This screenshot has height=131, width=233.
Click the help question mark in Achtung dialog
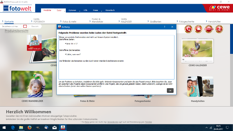click(165, 27)
